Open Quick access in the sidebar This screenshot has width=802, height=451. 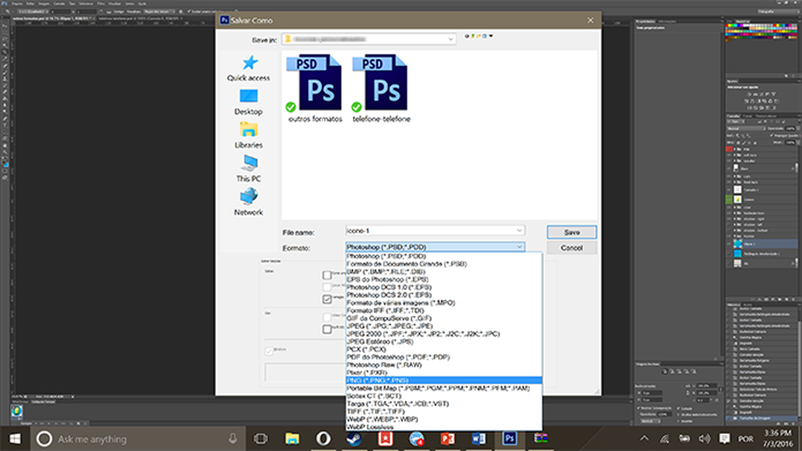point(248,67)
